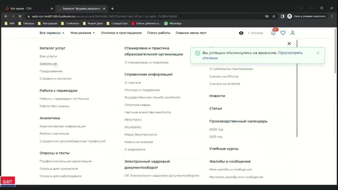Open Стенды/Серв bookmark folder
The width and height of the screenshot is (338, 190).
tap(117, 23)
